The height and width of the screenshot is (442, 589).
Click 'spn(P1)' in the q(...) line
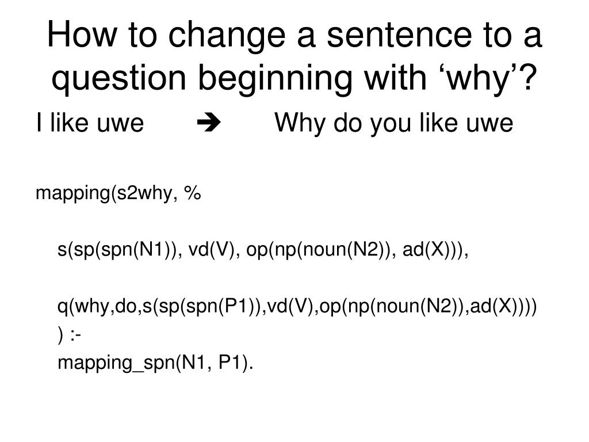pos(220,306)
